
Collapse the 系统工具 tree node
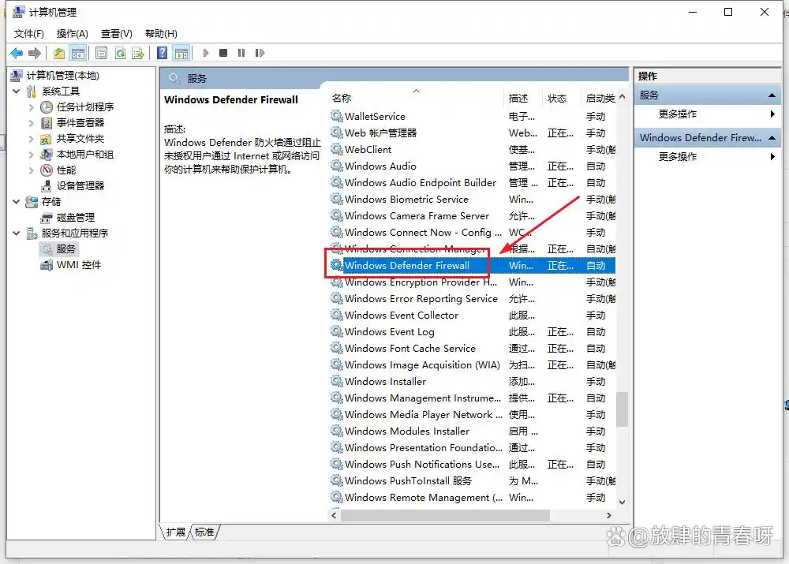point(17,91)
